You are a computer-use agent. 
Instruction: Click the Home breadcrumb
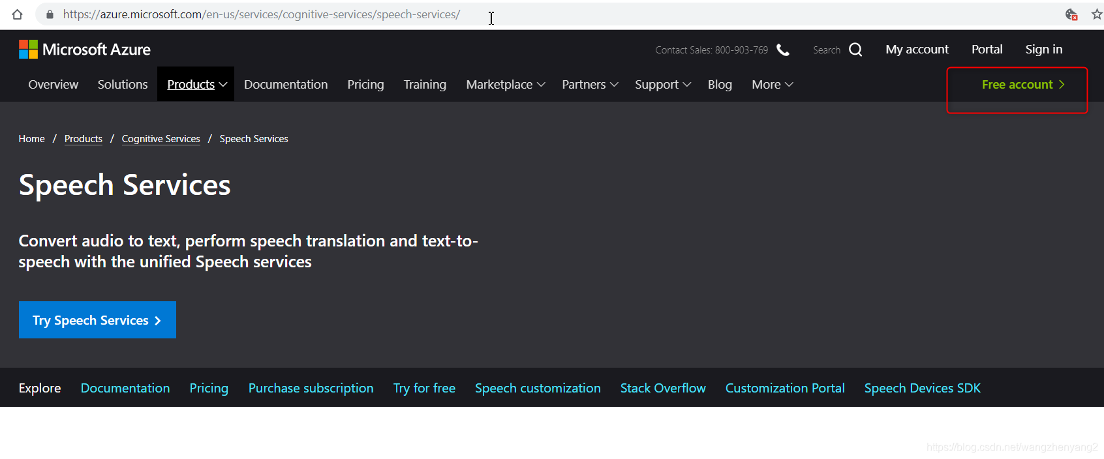pos(31,139)
